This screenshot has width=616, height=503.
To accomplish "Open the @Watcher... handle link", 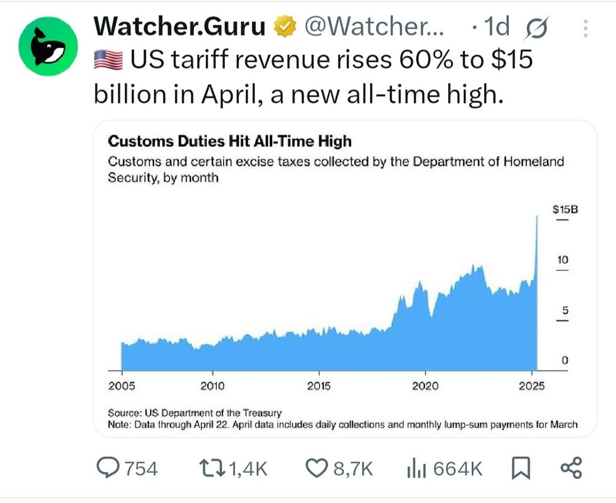I will pyautogui.click(x=374, y=27).
